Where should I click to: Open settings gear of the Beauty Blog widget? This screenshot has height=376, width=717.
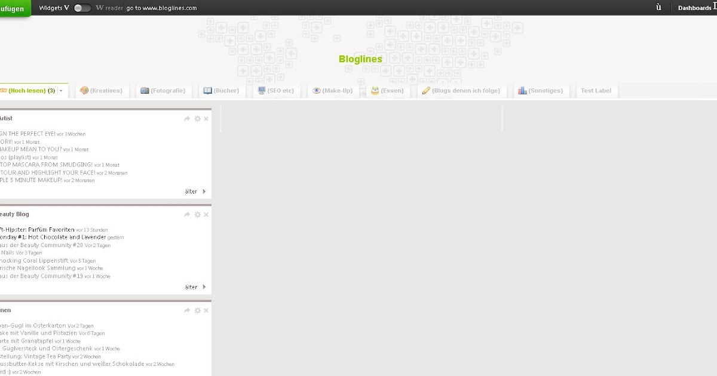click(198, 214)
